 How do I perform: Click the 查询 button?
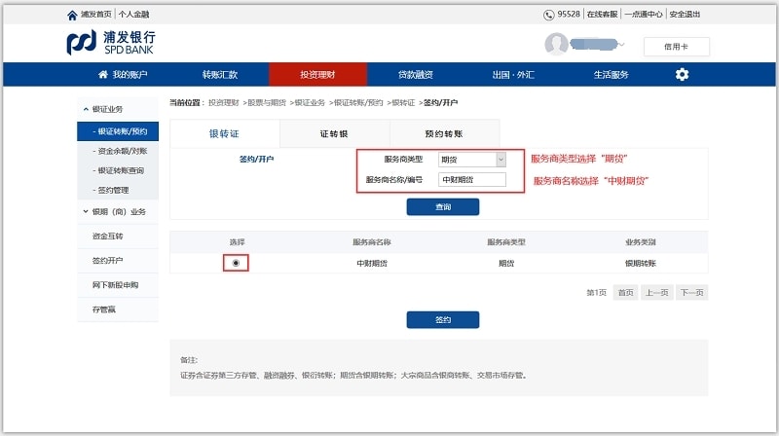[x=442, y=206]
